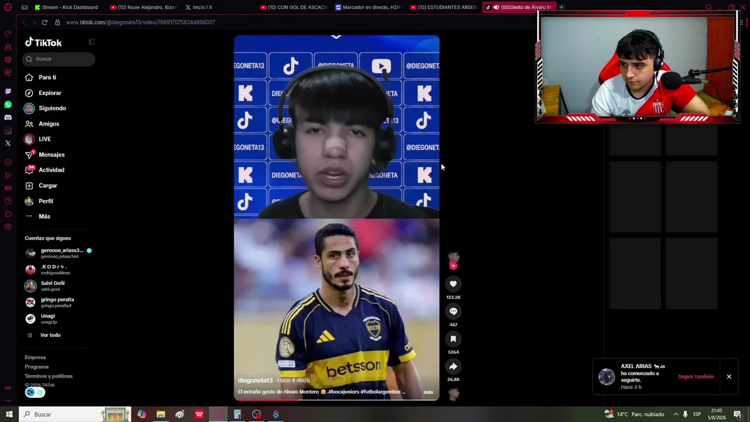Click the address bar URL
The image size is (750, 422).
[141, 22]
